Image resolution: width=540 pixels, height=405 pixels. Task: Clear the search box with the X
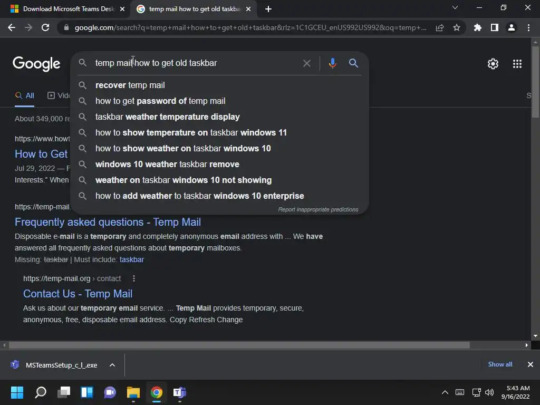click(306, 63)
